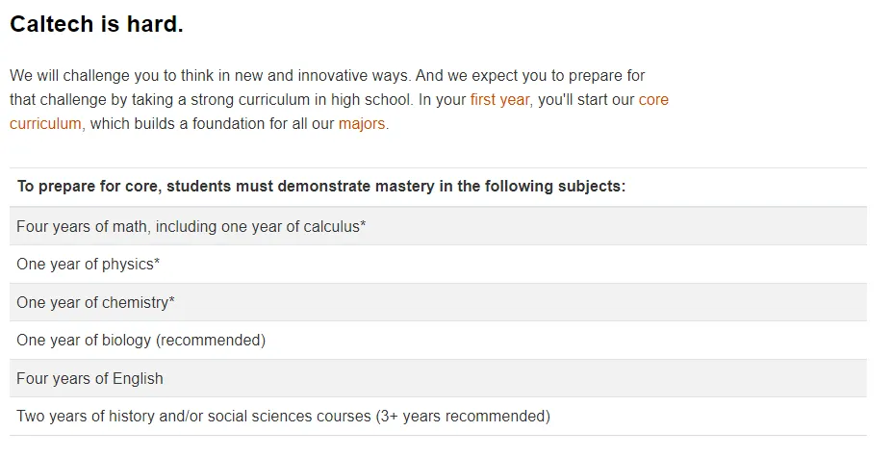Click the asterisk after calculus
This screenshot has width=892, height=457.
point(363,223)
